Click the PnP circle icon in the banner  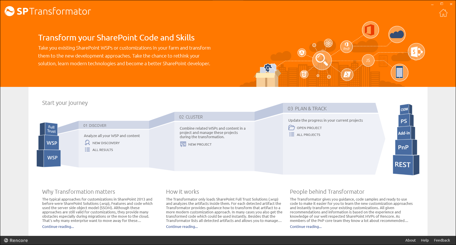point(347,46)
